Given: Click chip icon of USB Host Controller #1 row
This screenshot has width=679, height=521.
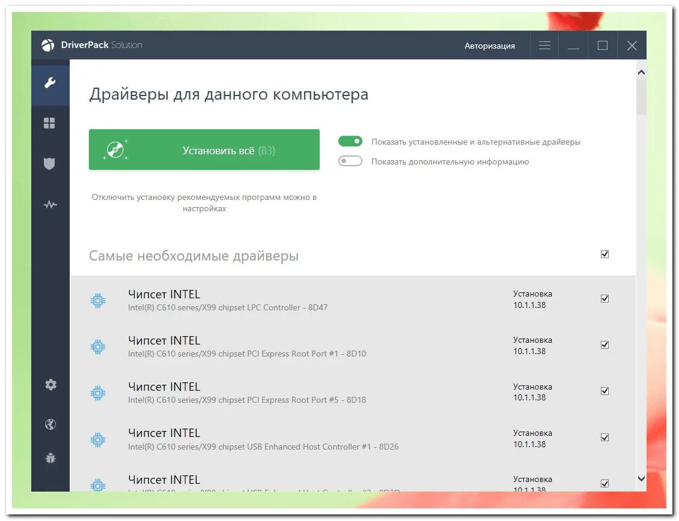Looking at the screenshot, I should click(98, 439).
